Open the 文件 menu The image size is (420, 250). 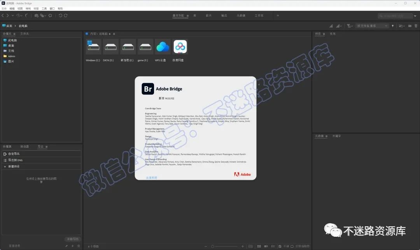(4, 9)
